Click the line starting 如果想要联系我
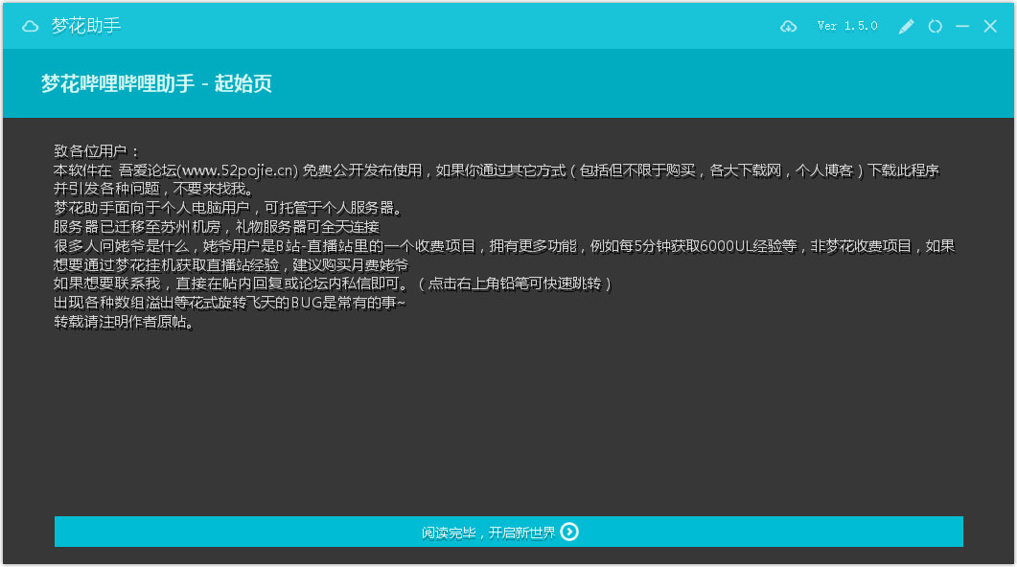Image resolution: width=1017 pixels, height=567 pixels. click(x=333, y=283)
